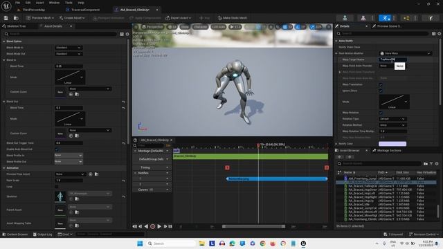Open the Edit menu

tap(28, 3)
